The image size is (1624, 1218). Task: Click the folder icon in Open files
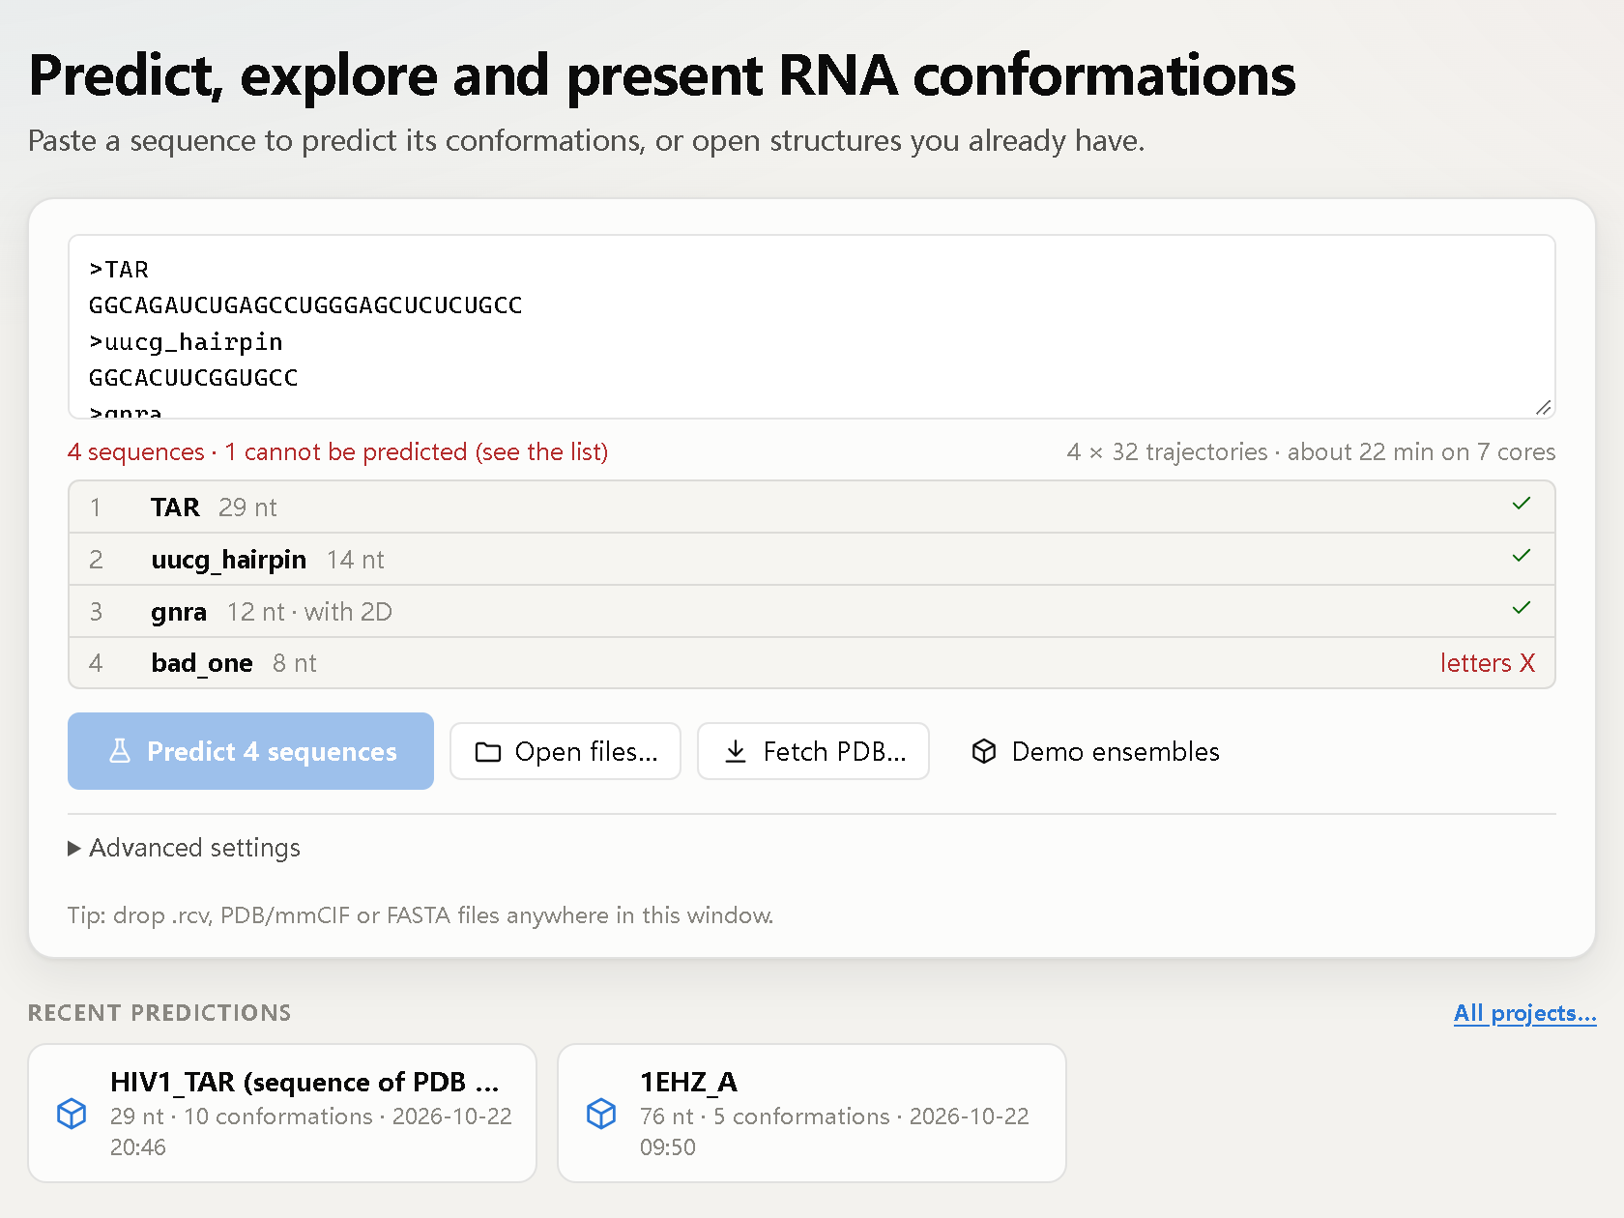488,752
